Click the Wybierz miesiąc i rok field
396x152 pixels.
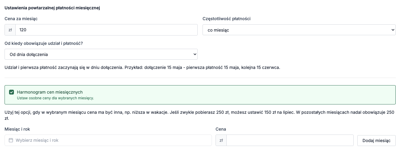[108, 140]
